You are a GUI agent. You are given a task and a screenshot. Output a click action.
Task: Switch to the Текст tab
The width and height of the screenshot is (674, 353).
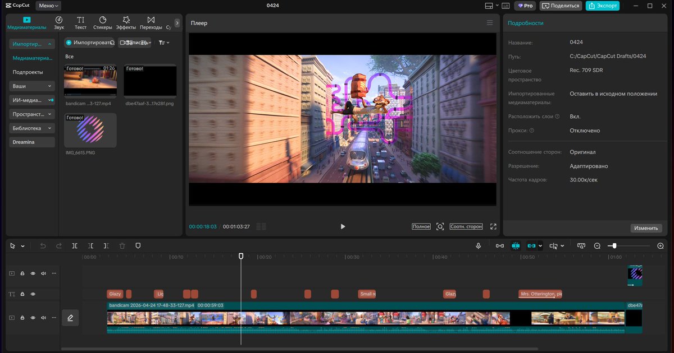(x=81, y=22)
